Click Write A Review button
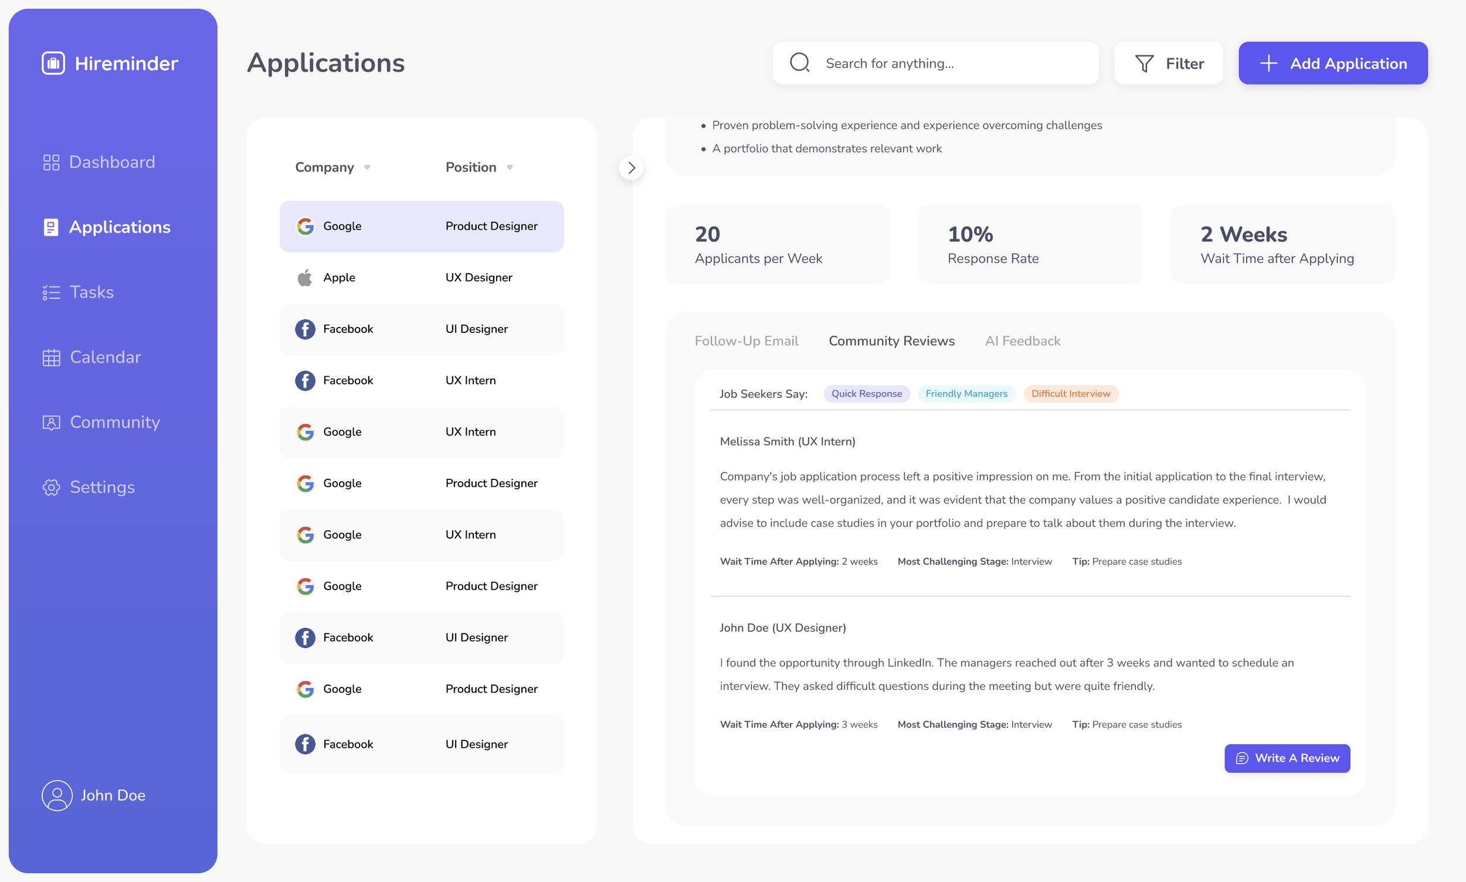The image size is (1466, 882). click(x=1287, y=758)
